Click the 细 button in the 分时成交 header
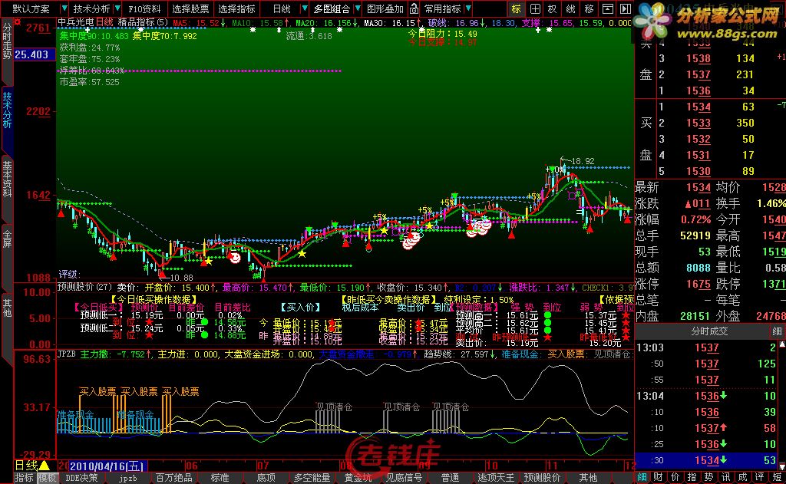This screenshot has height=484, width=786. [x=777, y=331]
